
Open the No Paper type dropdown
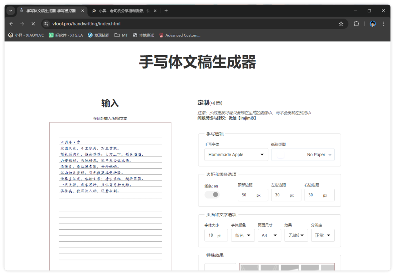click(x=302, y=155)
